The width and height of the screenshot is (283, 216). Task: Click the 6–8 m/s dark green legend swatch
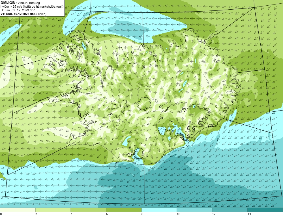click(124, 210)
